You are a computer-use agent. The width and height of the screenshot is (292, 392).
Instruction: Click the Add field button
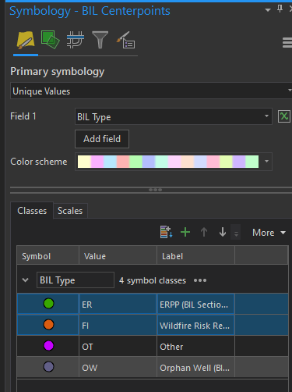point(102,139)
